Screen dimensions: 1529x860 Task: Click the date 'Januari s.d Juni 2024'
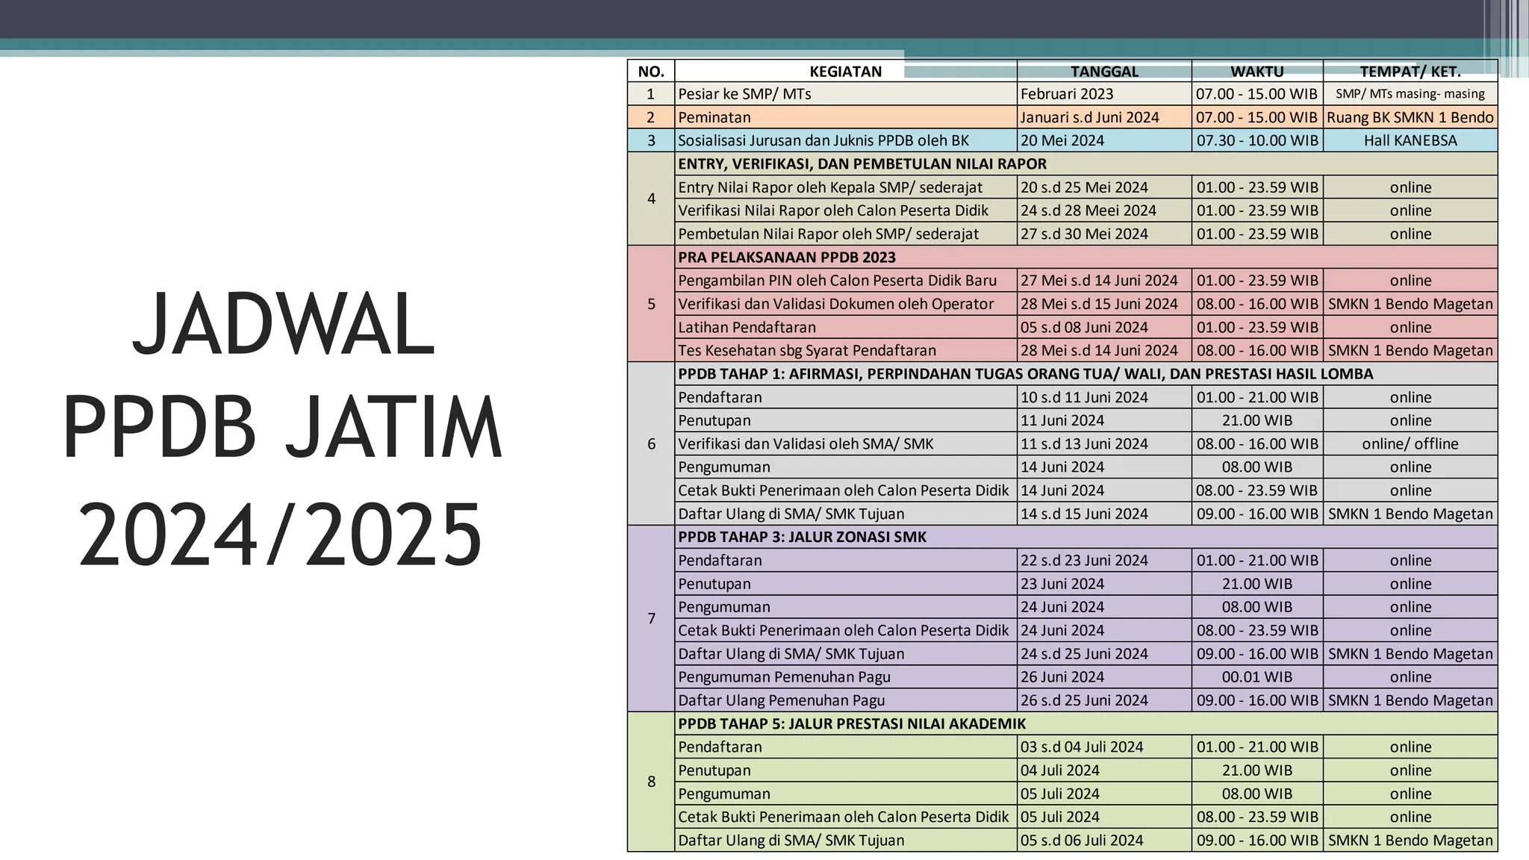click(1104, 117)
